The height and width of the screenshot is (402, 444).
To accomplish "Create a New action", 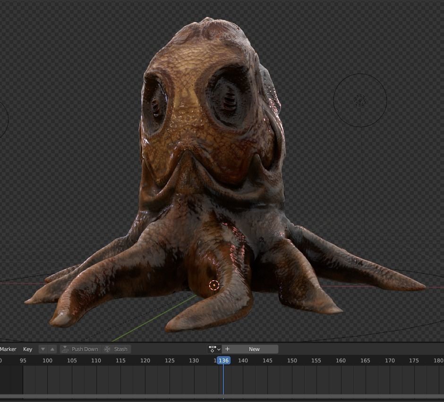I will point(250,349).
